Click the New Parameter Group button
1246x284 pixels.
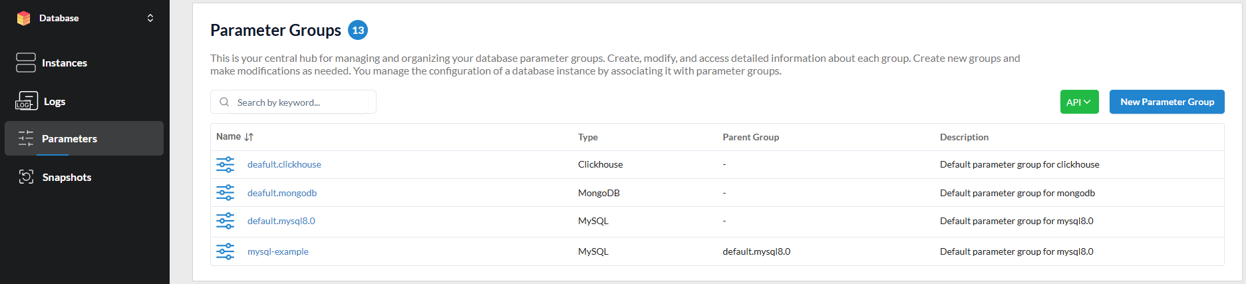point(1166,102)
